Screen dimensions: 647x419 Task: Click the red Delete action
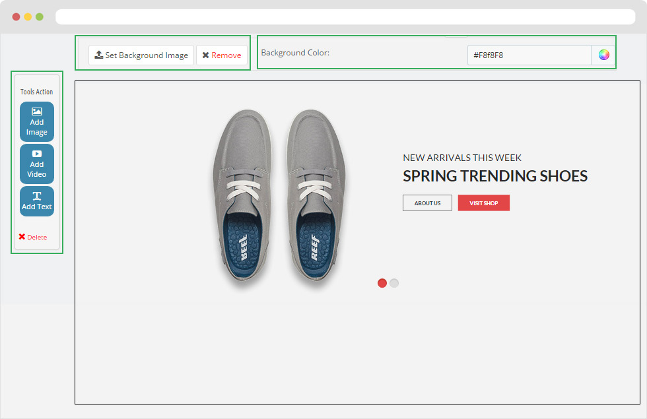coord(33,237)
